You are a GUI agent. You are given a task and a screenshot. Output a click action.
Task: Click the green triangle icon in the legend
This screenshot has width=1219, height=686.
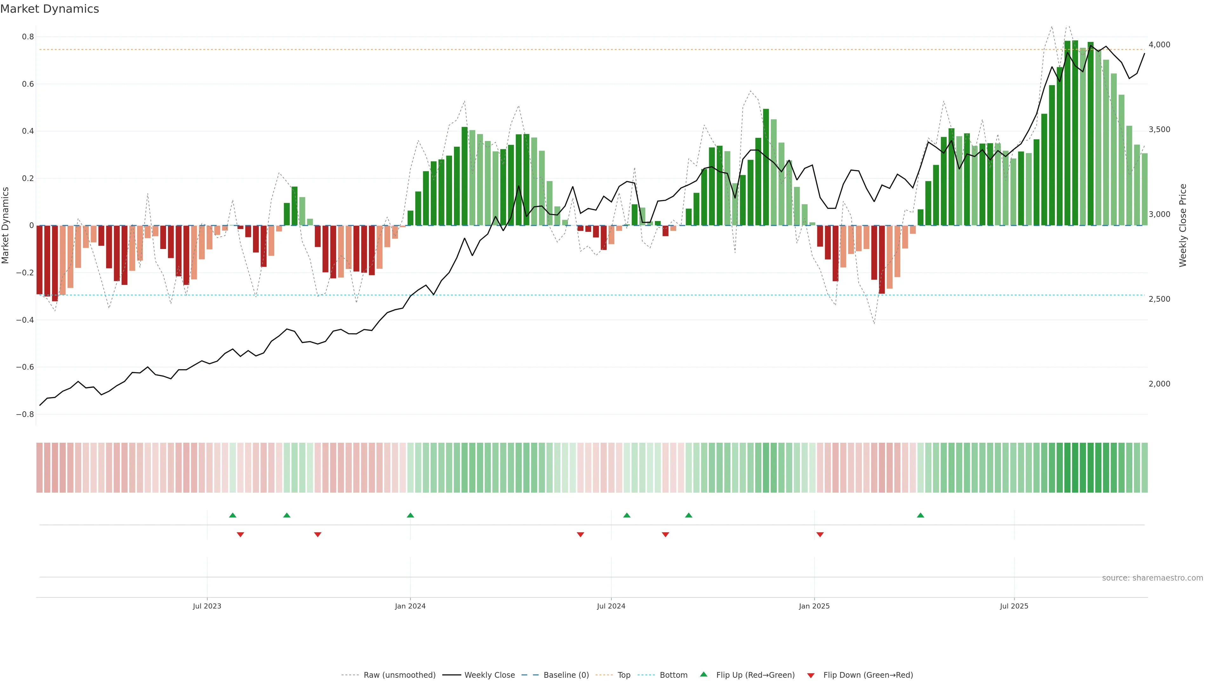point(704,674)
